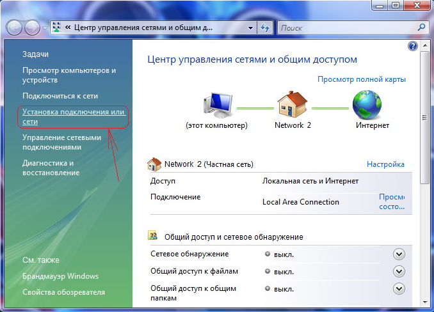Click the Доступ row label
This screenshot has height=312, width=434.
163,181
